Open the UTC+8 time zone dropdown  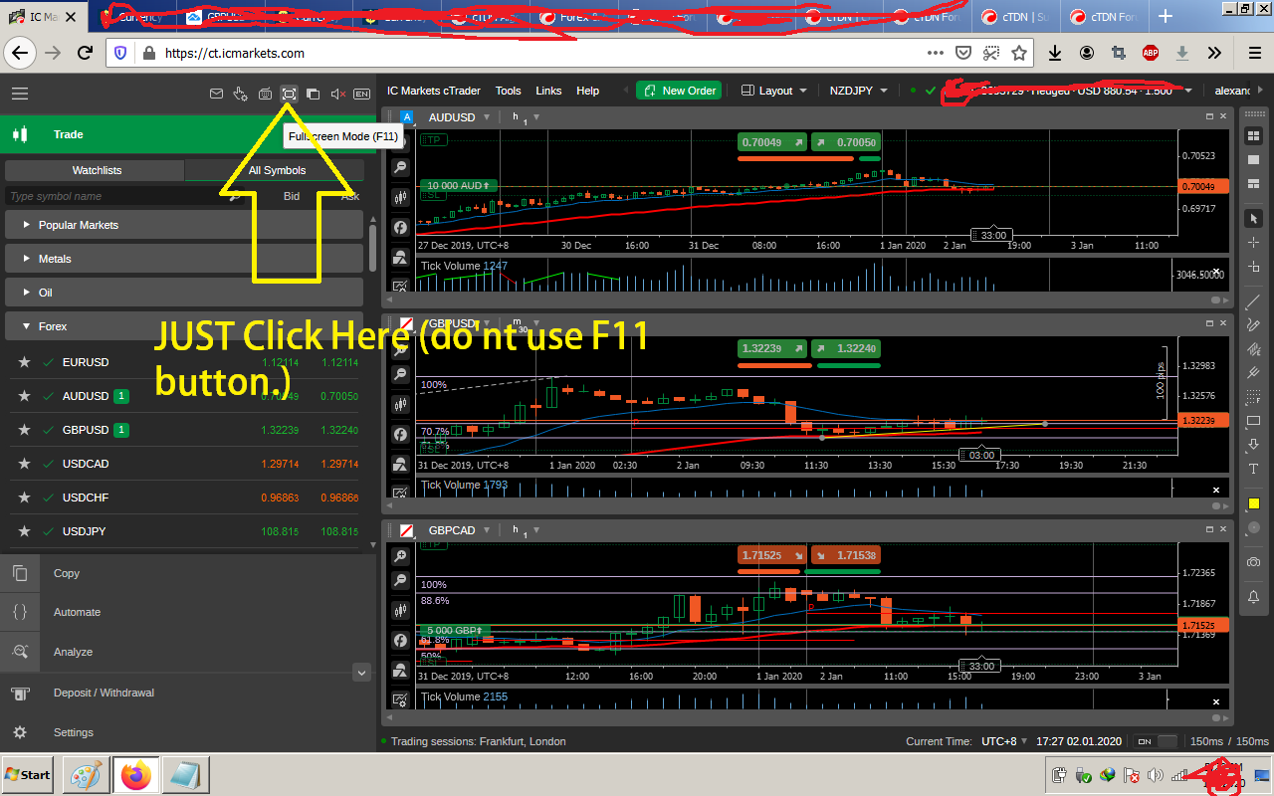pos(1004,741)
